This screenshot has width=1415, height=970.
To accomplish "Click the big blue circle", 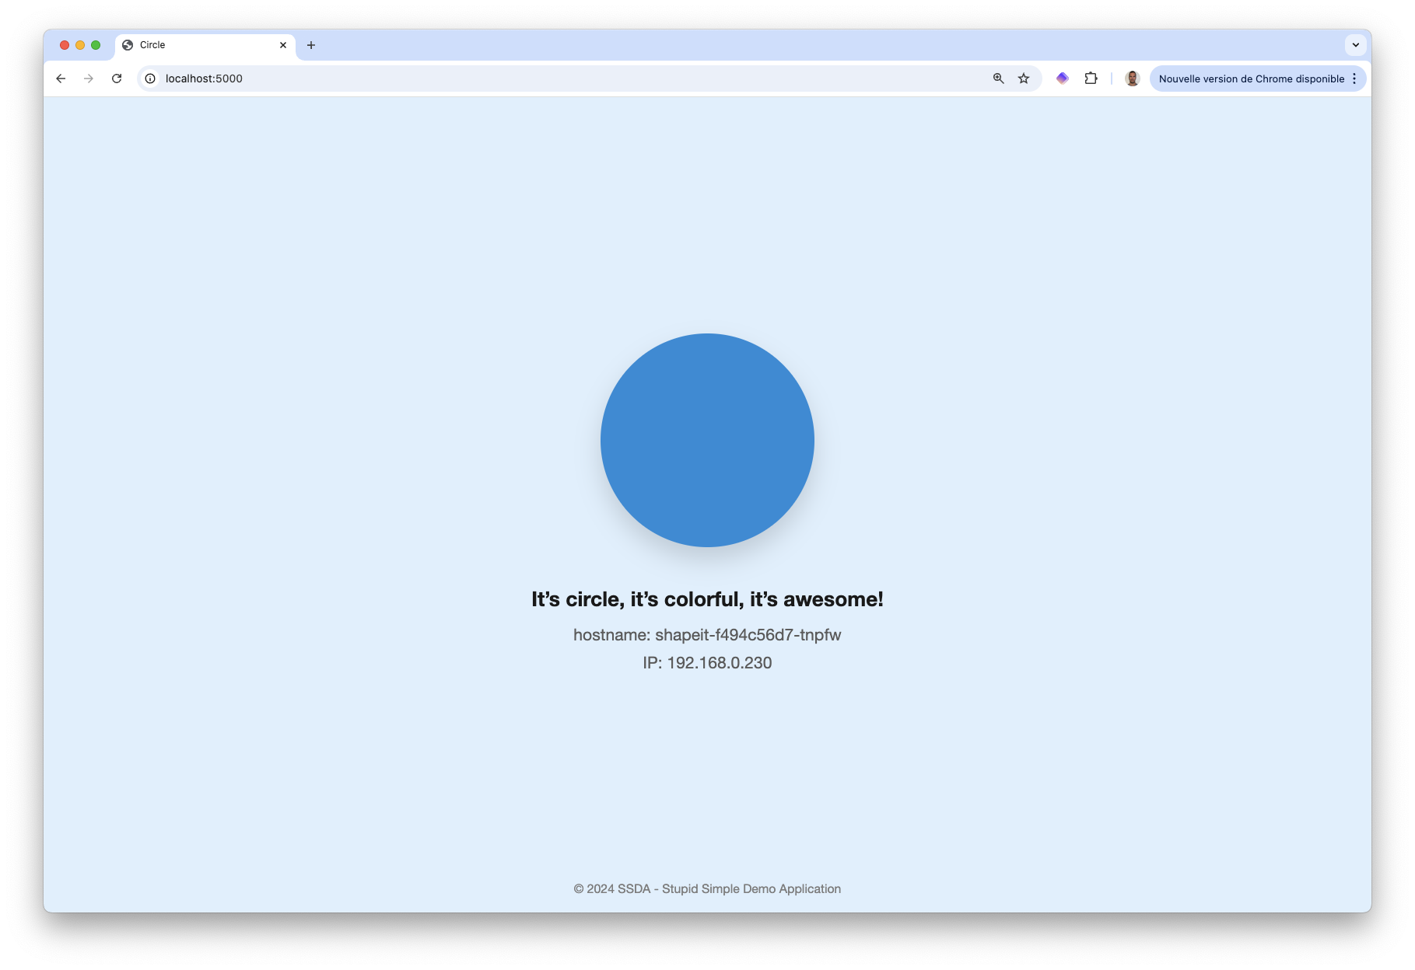I will pos(707,440).
